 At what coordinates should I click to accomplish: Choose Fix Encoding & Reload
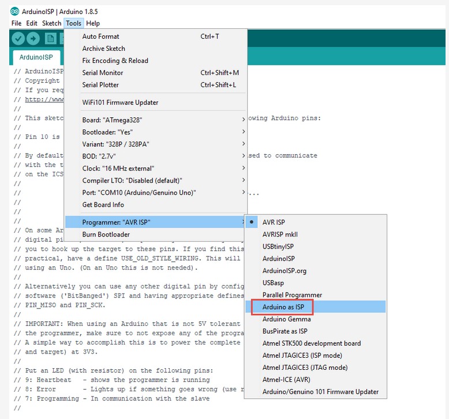click(x=155, y=61)
